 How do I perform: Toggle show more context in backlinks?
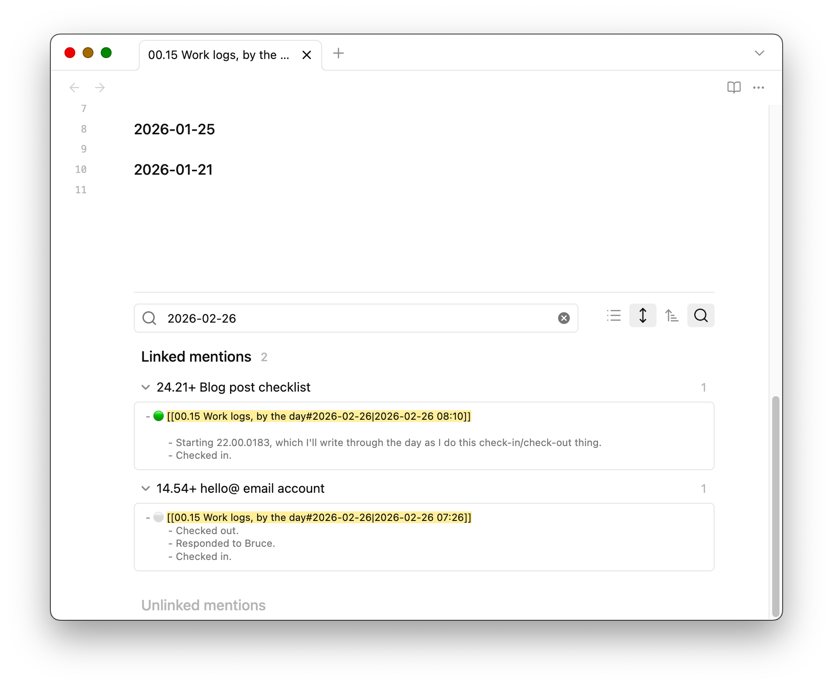tap(642, 315)
